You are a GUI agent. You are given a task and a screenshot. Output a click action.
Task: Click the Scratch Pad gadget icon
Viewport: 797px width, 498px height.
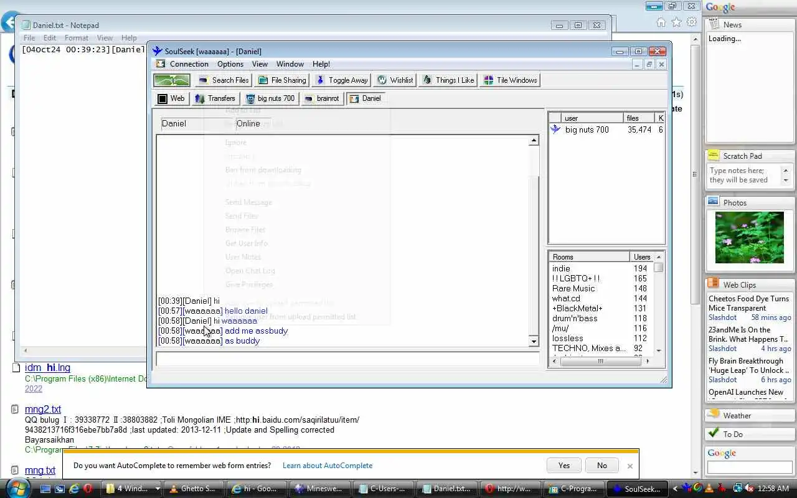coord(714,156)
